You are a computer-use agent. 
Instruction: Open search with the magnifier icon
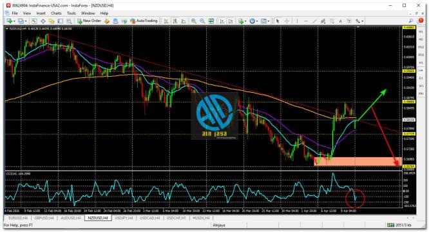pos(411,21)
